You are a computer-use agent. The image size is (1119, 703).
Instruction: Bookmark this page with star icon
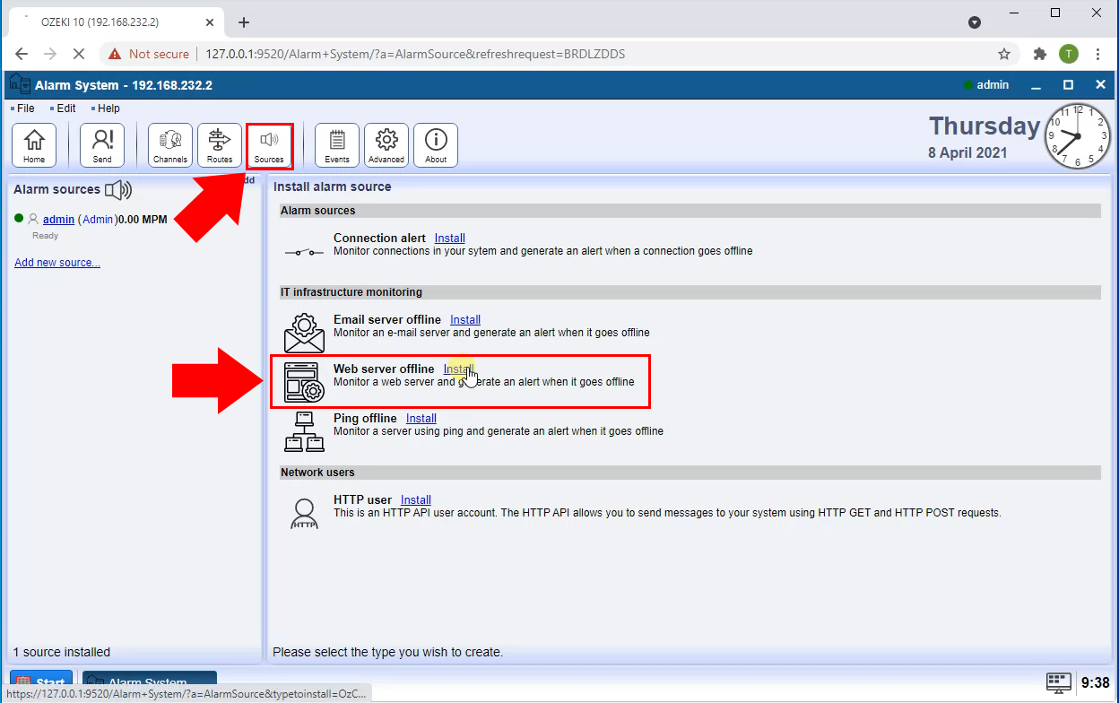(1004, 54)
